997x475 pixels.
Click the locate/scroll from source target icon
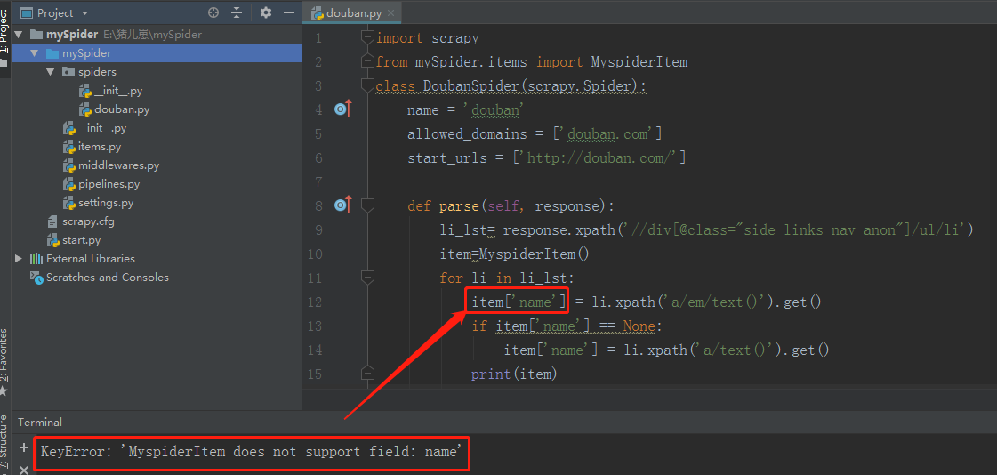(x=213, y=12)
